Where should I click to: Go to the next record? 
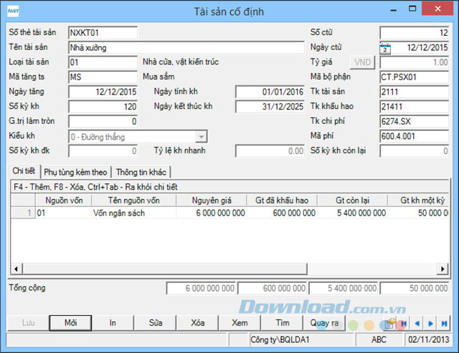(430, 324)
